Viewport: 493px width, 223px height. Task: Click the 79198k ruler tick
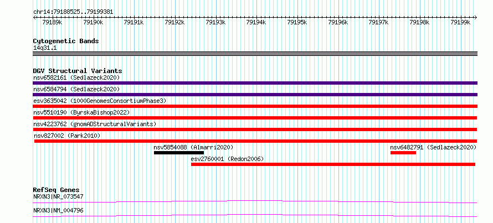[420, 22]
